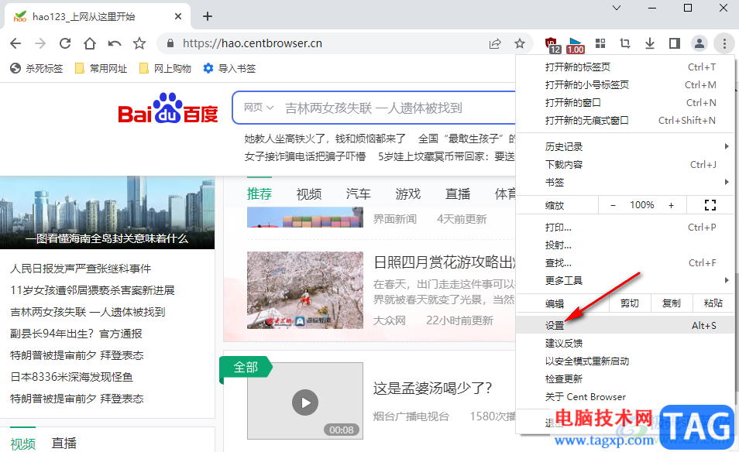This screenshot has width=739, height=452.
Task: Open the user profile avatar icon
Action: coord(699,43)
